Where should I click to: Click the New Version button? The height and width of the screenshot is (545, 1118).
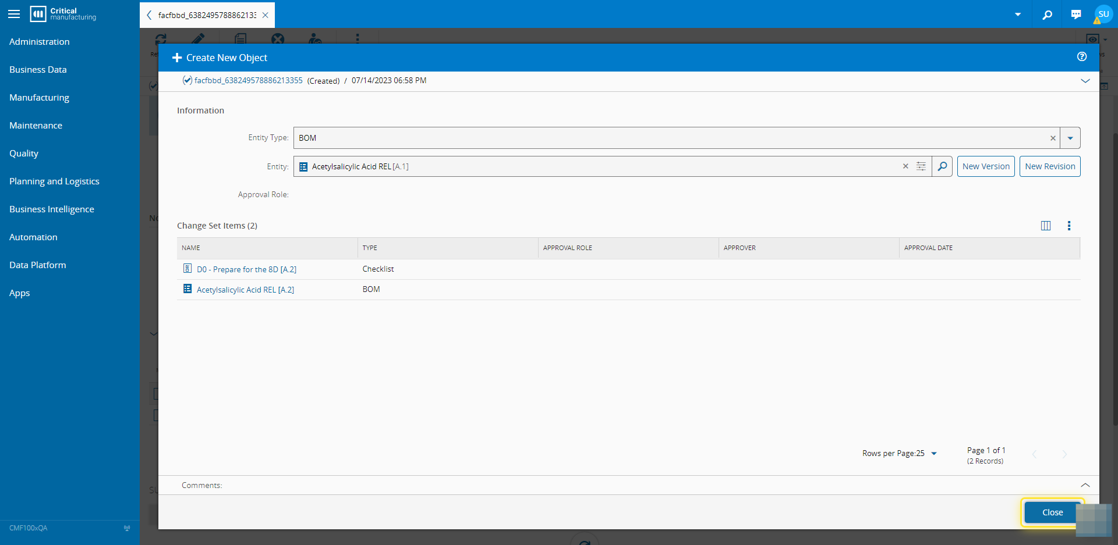[x=986, y=166]
